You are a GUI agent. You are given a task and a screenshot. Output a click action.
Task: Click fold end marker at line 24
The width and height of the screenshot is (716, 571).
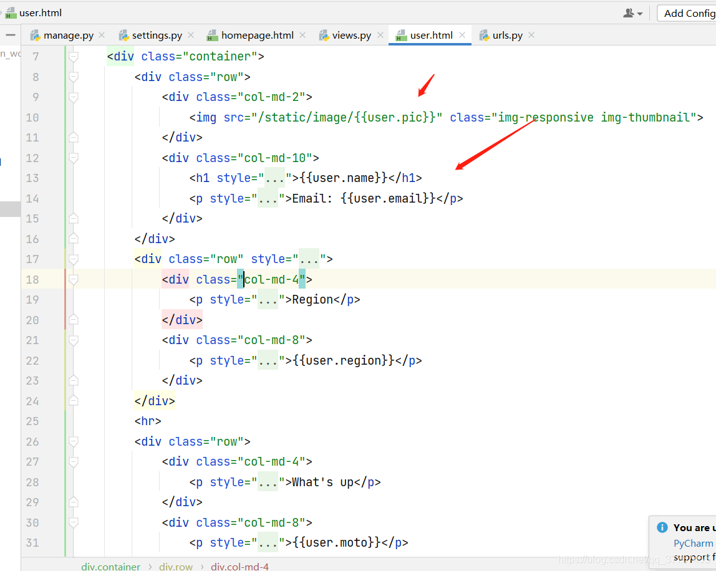coord(73,401)
